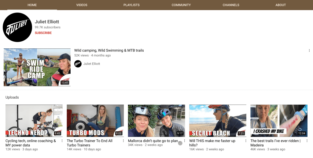Image resolution: width=313 pixels, height=158 pixels.
Task: Switch to the Videos tab
Action: click(82, 5)
